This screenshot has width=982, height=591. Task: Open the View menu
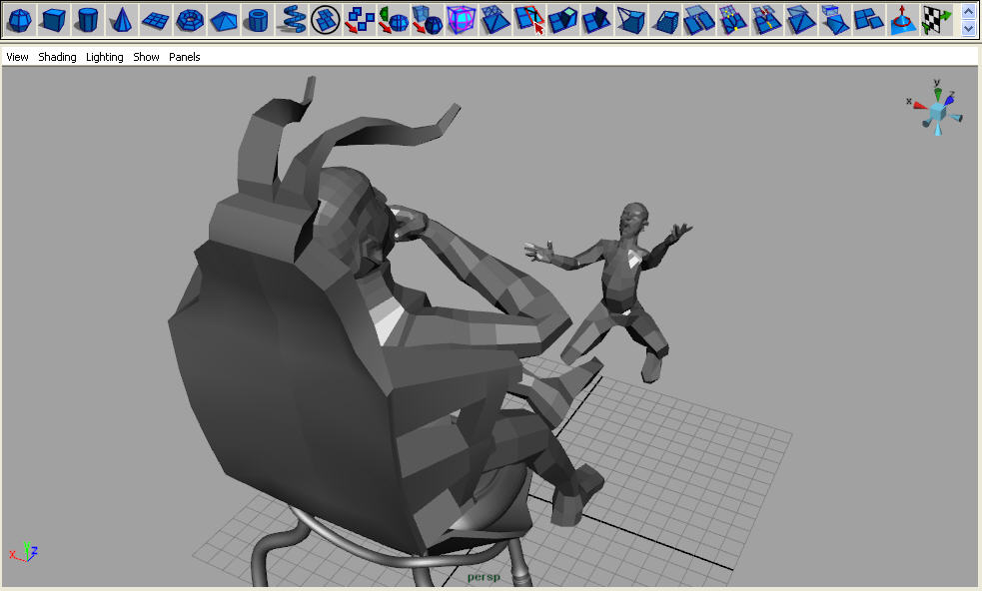17,57
